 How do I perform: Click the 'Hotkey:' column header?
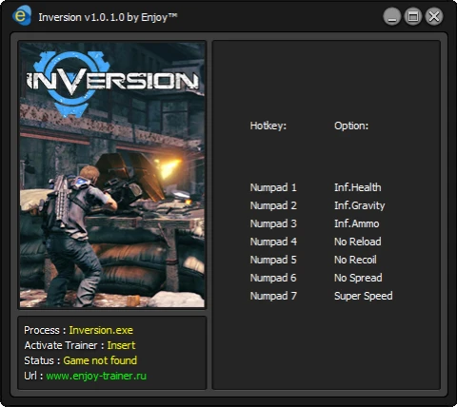point(268,126)
